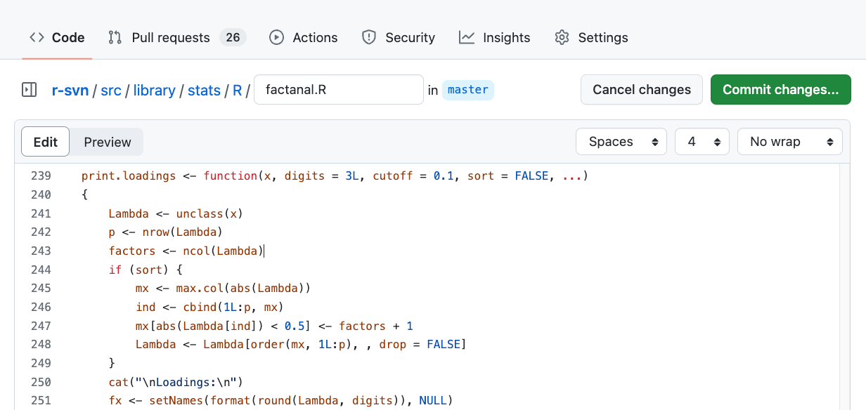This screenshot has width=866, height=410.
Task: Go to the r-svn repository root
Action: pos(70,90)
